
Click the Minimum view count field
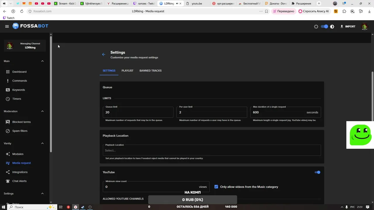156,187
